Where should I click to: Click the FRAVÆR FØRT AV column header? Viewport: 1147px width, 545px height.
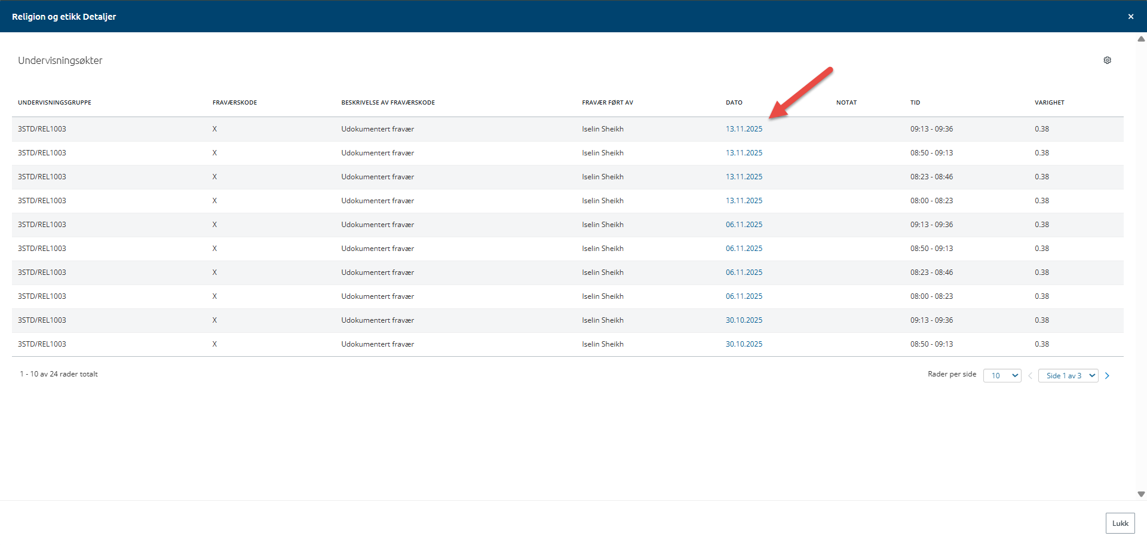[608, 103]
